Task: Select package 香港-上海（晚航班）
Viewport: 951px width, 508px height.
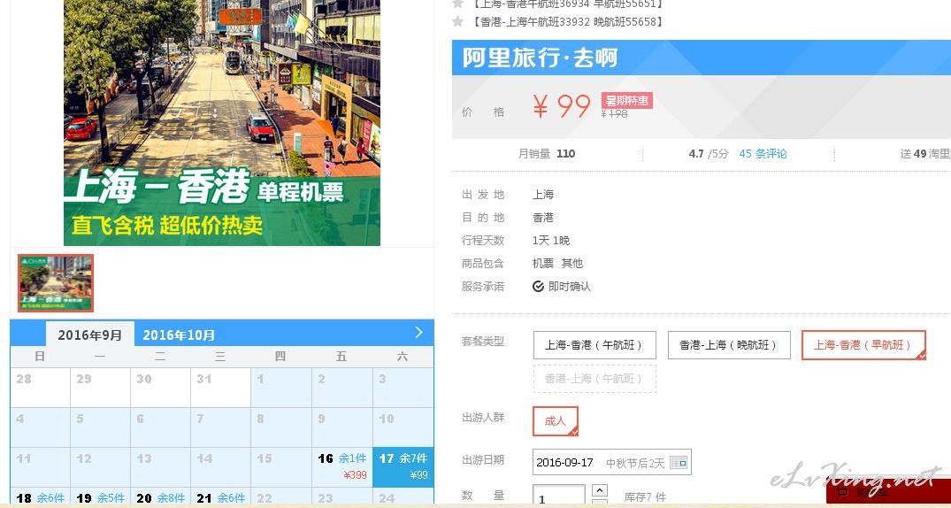Action: coord(729,345)
